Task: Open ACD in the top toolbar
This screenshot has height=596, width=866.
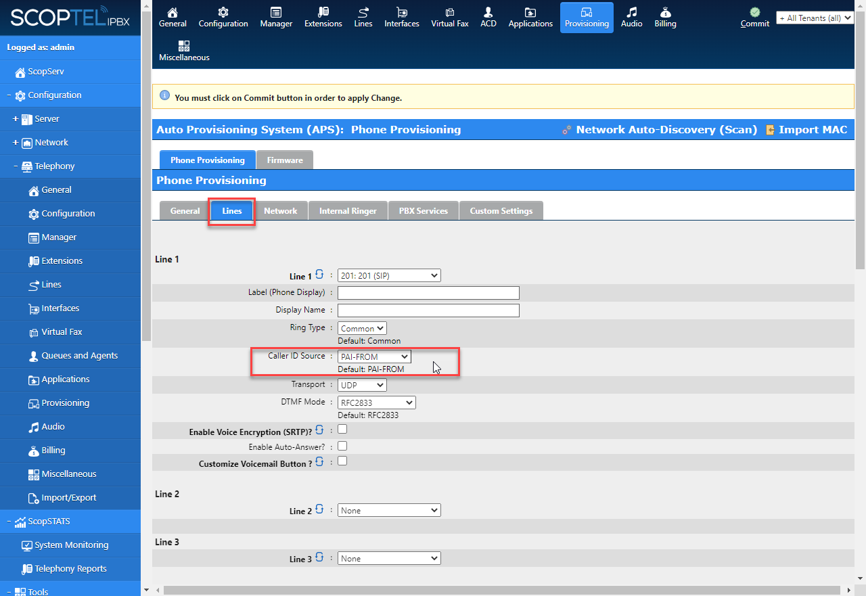Action: (488, 18)
